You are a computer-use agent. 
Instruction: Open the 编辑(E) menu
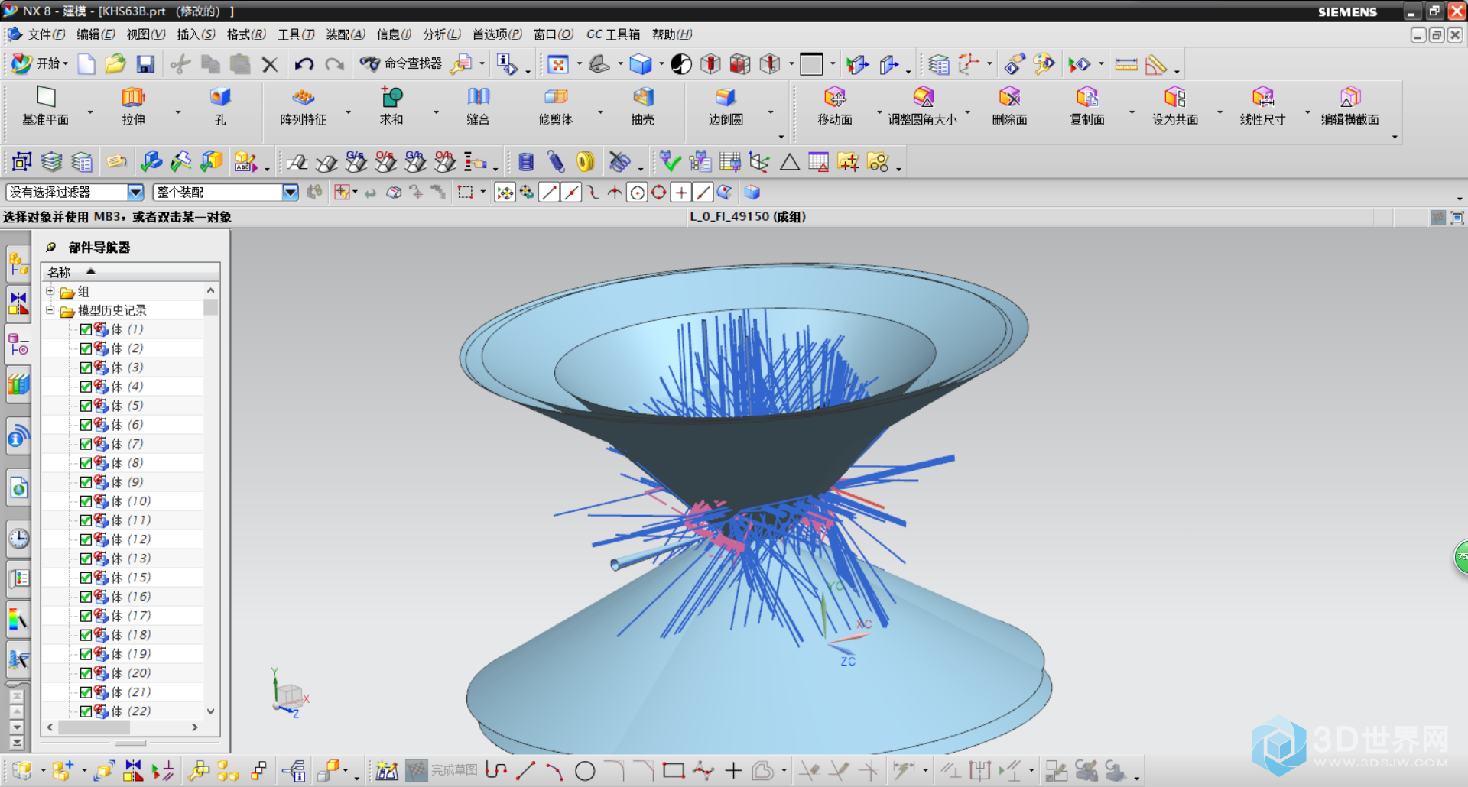coord(96,34)
